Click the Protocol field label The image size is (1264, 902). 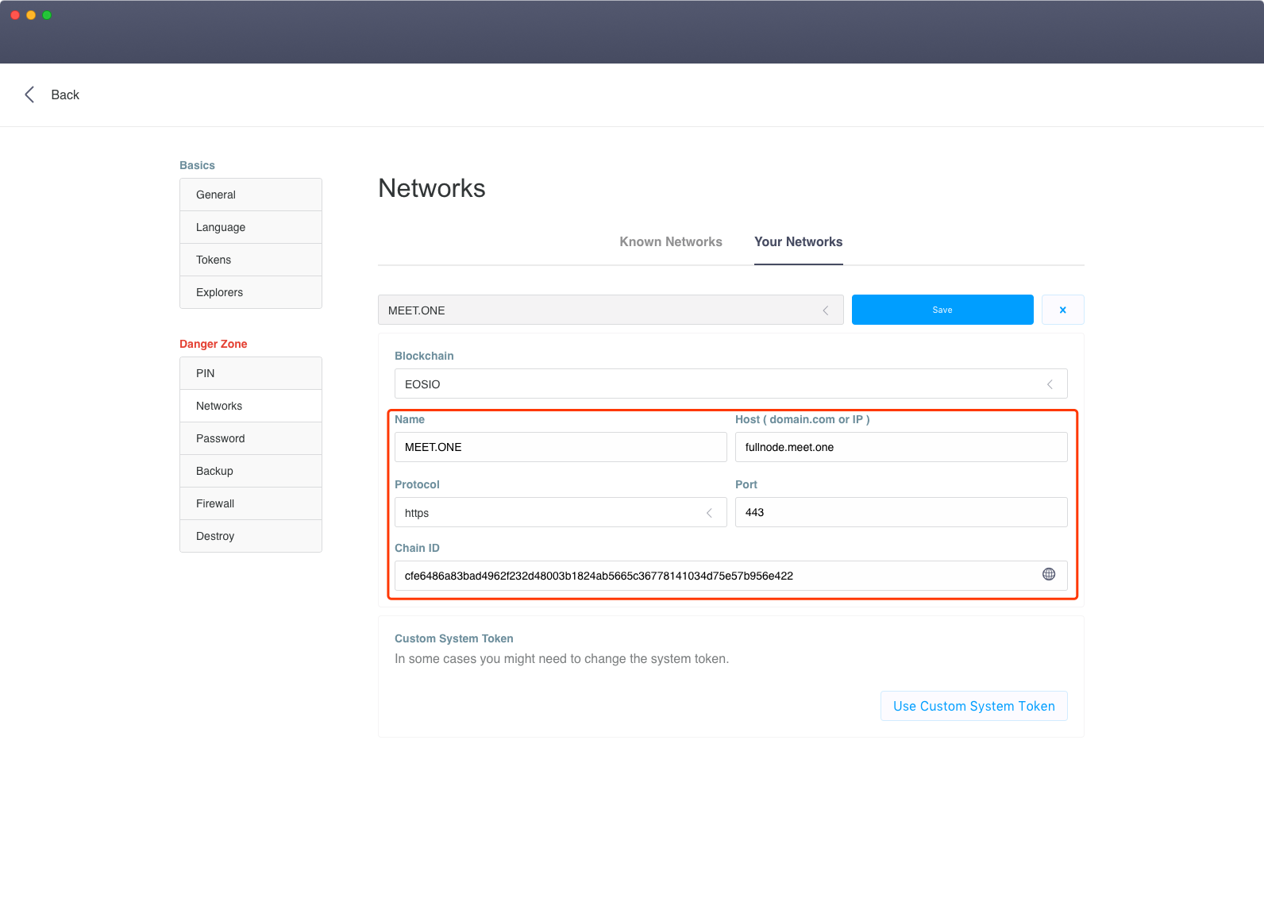[417, 484]
